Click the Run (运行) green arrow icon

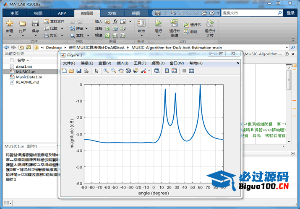click(x=159, y=23)
